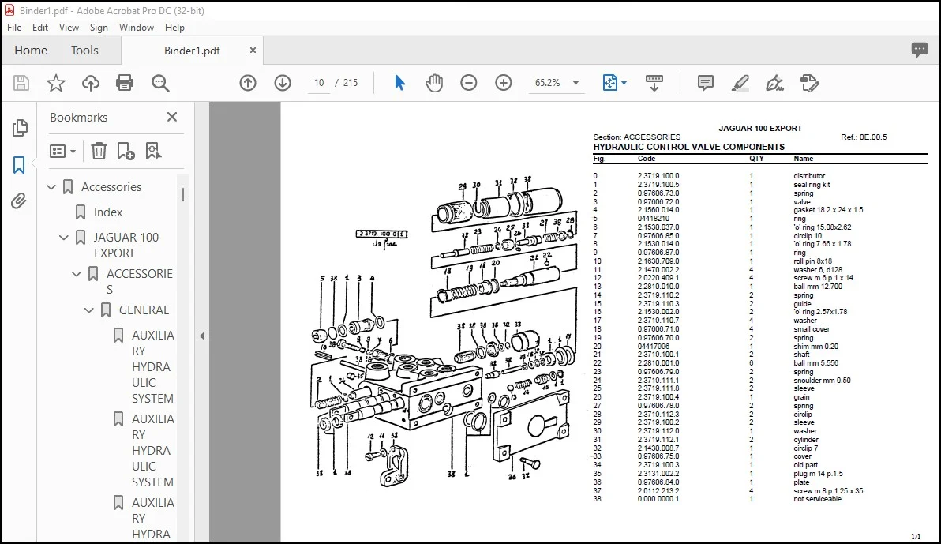Select the Index bookmark
Viewport: 941px width, 544px height.
tap(108, 212)
